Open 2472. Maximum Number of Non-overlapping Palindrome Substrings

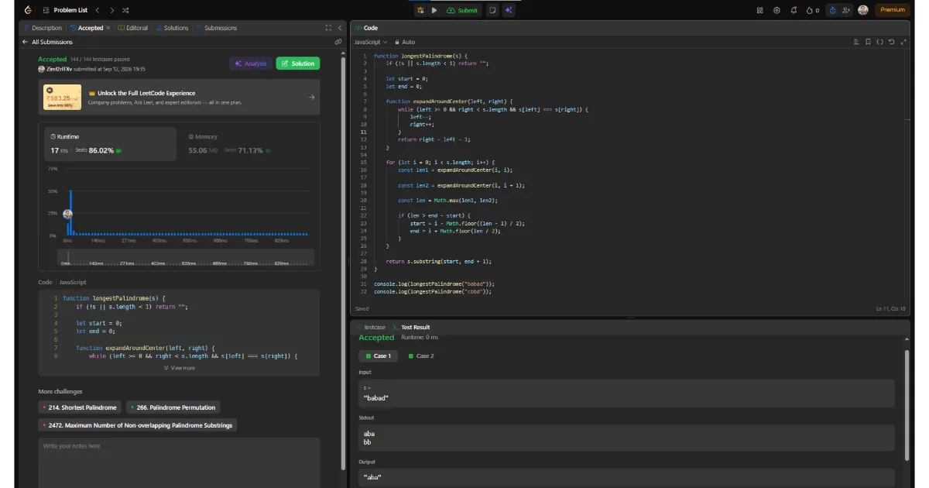137,425
